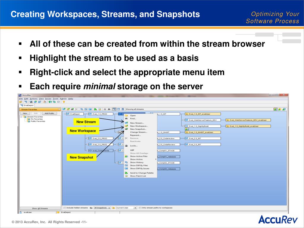Screen dimensions: 304x228
Task: Click the stream browser icon in main toolbar
Action: (x=26, y=102)
